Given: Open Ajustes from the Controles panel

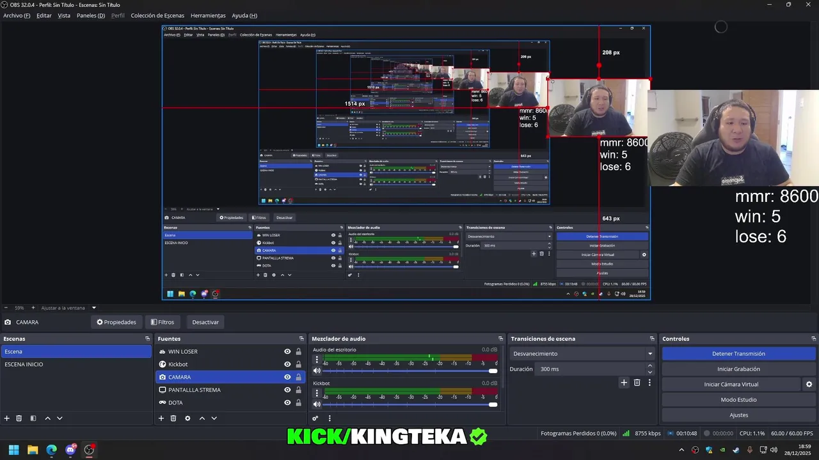Looking at the screenshot, I should 739,415.
